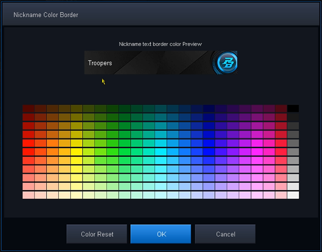The height and width of the screenshot is (252, 322).
Task: Click the Color Reset button
Action: point(97,234)
